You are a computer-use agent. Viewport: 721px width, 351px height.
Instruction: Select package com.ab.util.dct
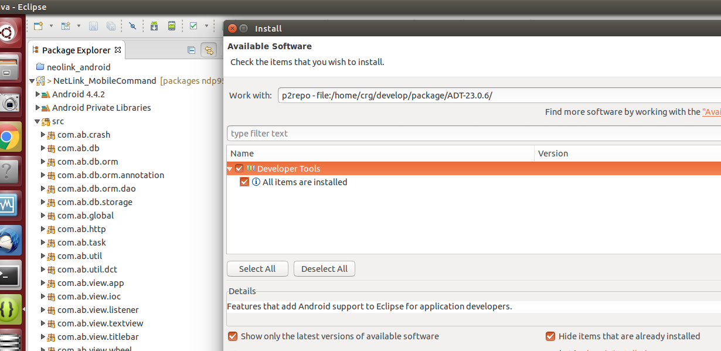click(87, 270)
